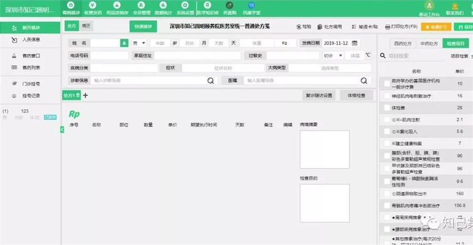The image size is (473, 245).
Task: Open the gender dropdown showing 男
Action: [x=139, y=43]
